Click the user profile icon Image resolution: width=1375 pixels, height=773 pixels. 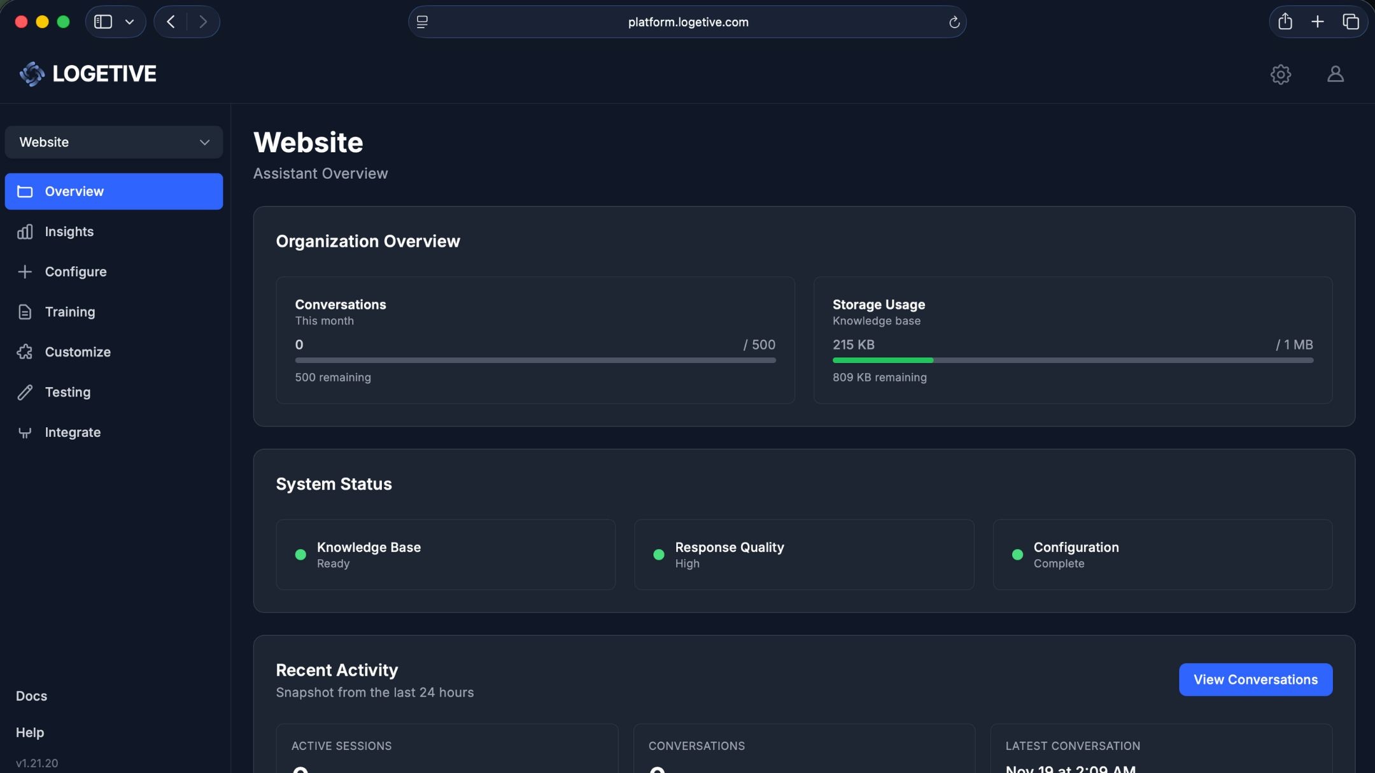[x=1335, y=74]
